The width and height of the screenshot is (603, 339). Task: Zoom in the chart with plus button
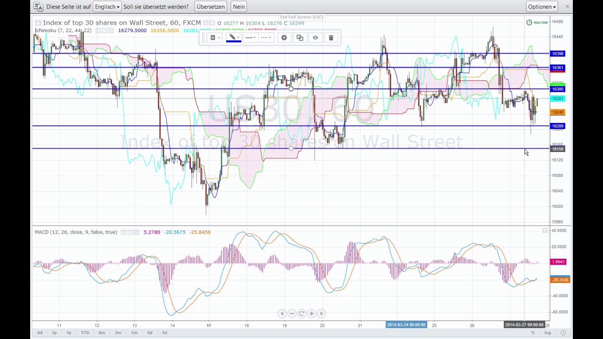[311, 314]
